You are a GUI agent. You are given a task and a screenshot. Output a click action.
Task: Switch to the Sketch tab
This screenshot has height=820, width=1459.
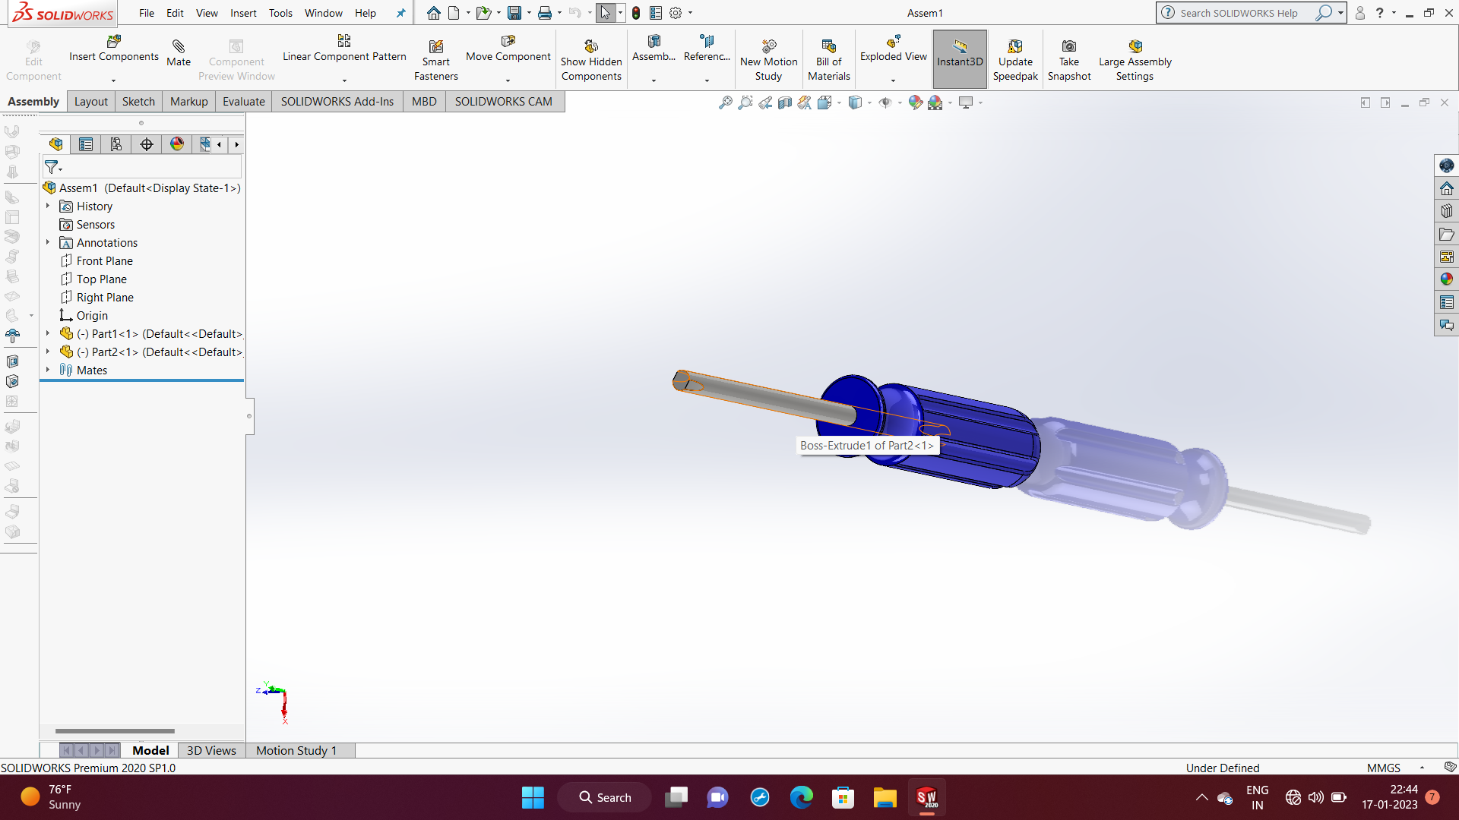click(138, 102)
